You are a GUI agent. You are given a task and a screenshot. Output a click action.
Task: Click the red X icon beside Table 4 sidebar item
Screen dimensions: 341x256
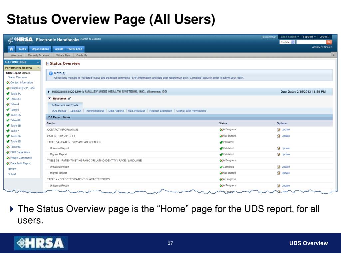[8, 104]
